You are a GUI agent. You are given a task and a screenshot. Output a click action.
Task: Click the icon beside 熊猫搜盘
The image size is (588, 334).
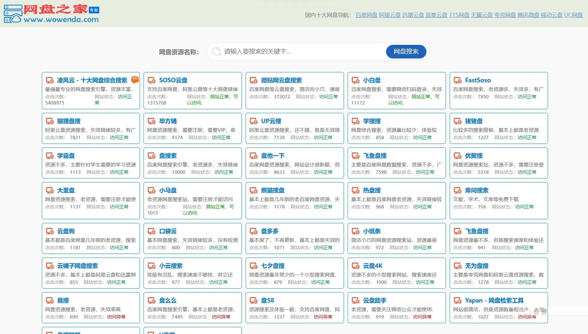[254, 191]
